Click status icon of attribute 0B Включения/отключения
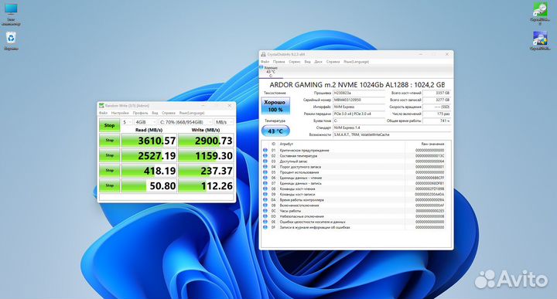This screenshot has width=557, height=299. [265, 206]
